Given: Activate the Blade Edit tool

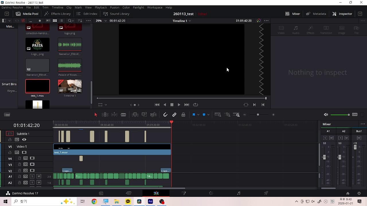Looking at the screenshot, I should coord(123,115).
